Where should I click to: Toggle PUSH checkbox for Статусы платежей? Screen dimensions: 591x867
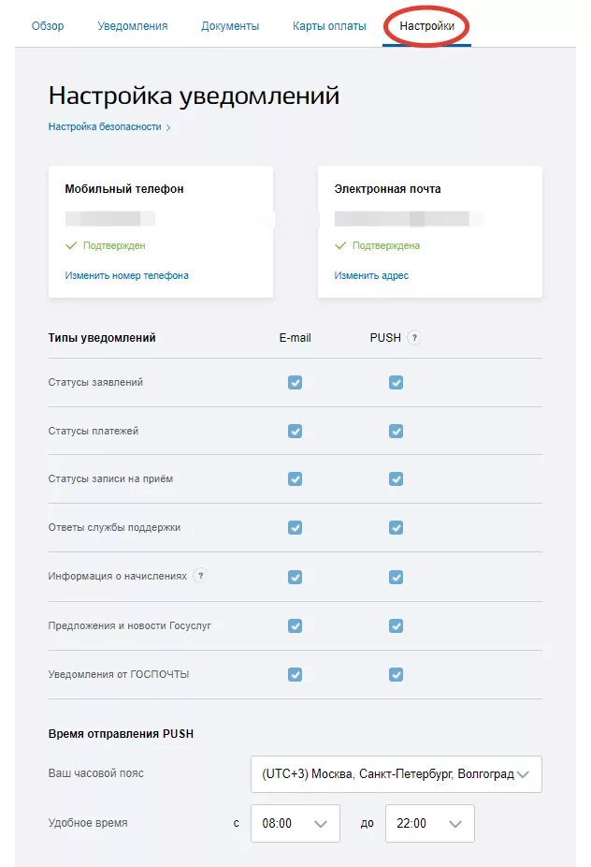396,431
